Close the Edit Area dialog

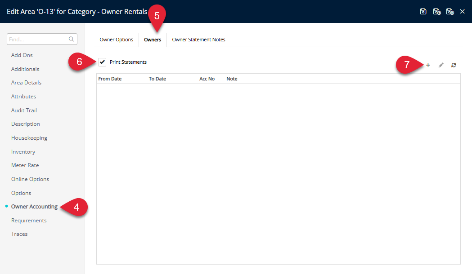click(x=463, y=11)
